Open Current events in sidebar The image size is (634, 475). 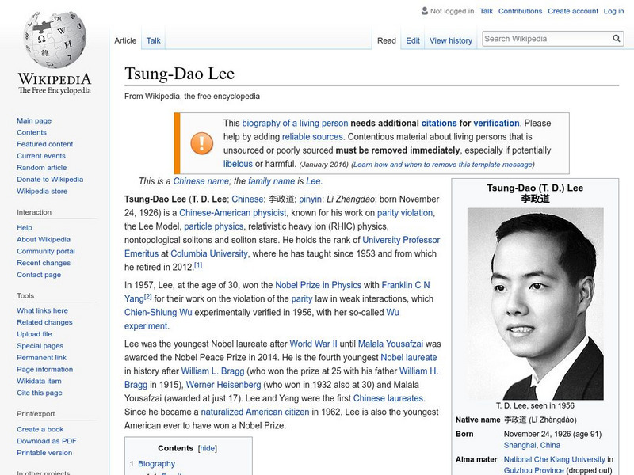(41, 155)
